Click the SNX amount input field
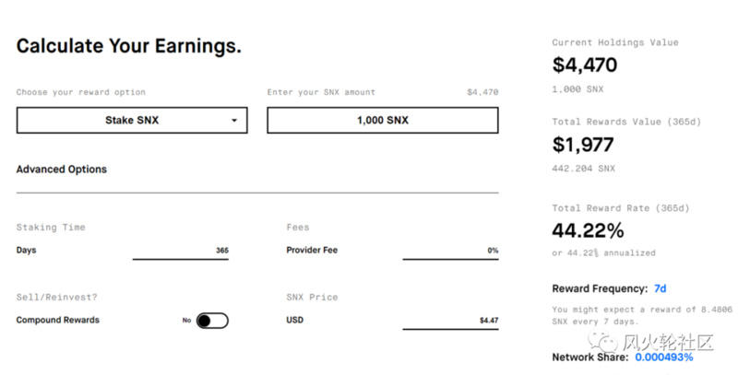 (382, 120)
